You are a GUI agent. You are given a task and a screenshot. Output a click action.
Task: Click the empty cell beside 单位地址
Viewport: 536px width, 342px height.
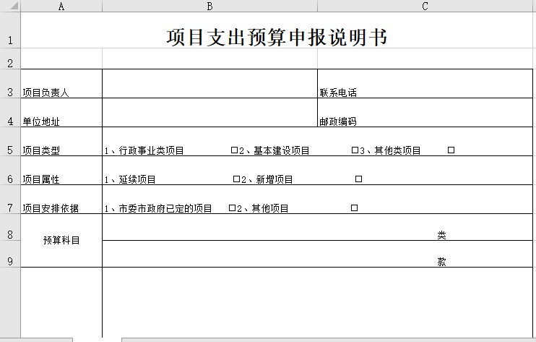[x=209, y=113]
